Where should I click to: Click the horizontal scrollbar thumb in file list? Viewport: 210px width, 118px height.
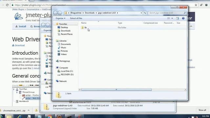(x=116, y=89)
